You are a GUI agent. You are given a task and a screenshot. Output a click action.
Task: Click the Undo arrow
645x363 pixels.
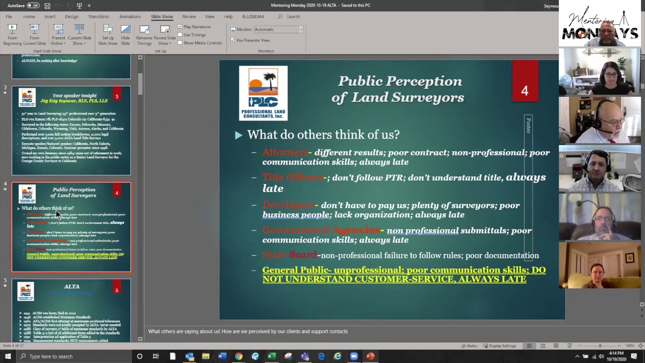click(x=57, y=6)
